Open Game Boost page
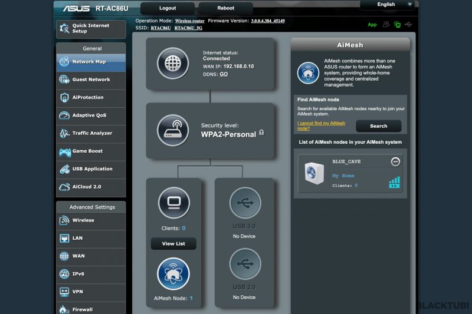 coord(91,151)
